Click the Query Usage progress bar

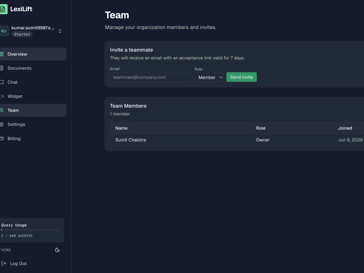coord(31,230)
